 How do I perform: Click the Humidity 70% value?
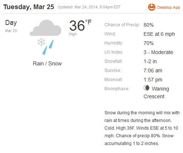click(149, 43)
